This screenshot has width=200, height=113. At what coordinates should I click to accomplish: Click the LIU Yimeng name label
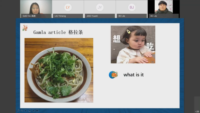tap(60, 16)
